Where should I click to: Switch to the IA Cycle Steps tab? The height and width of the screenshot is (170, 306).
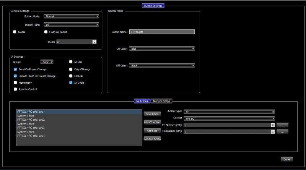click(x=161, y=101)
